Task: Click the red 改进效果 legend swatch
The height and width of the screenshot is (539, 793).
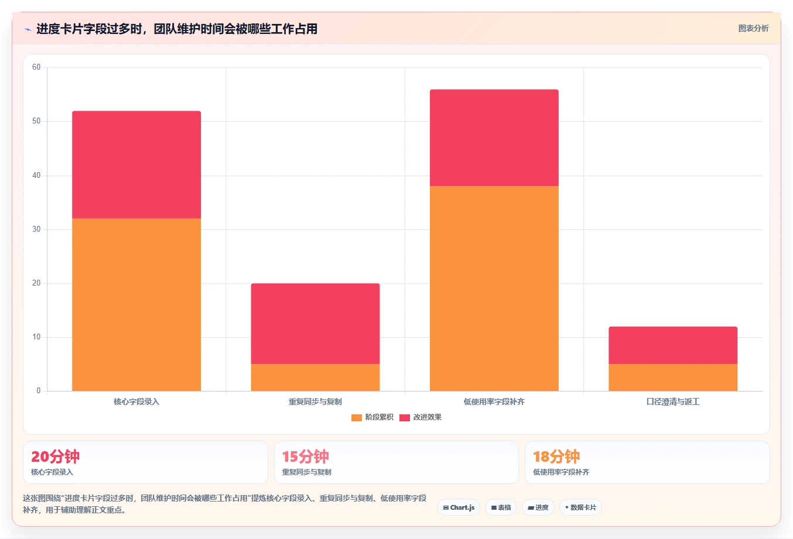Action: coord(405,417)
